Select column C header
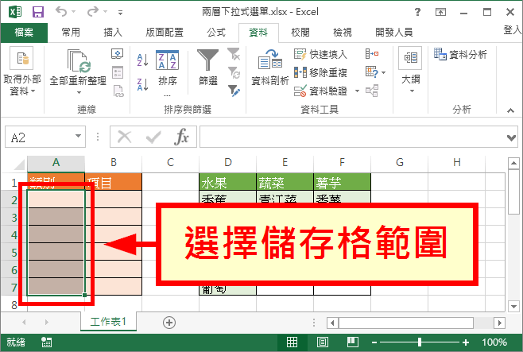 pos(170,163)
